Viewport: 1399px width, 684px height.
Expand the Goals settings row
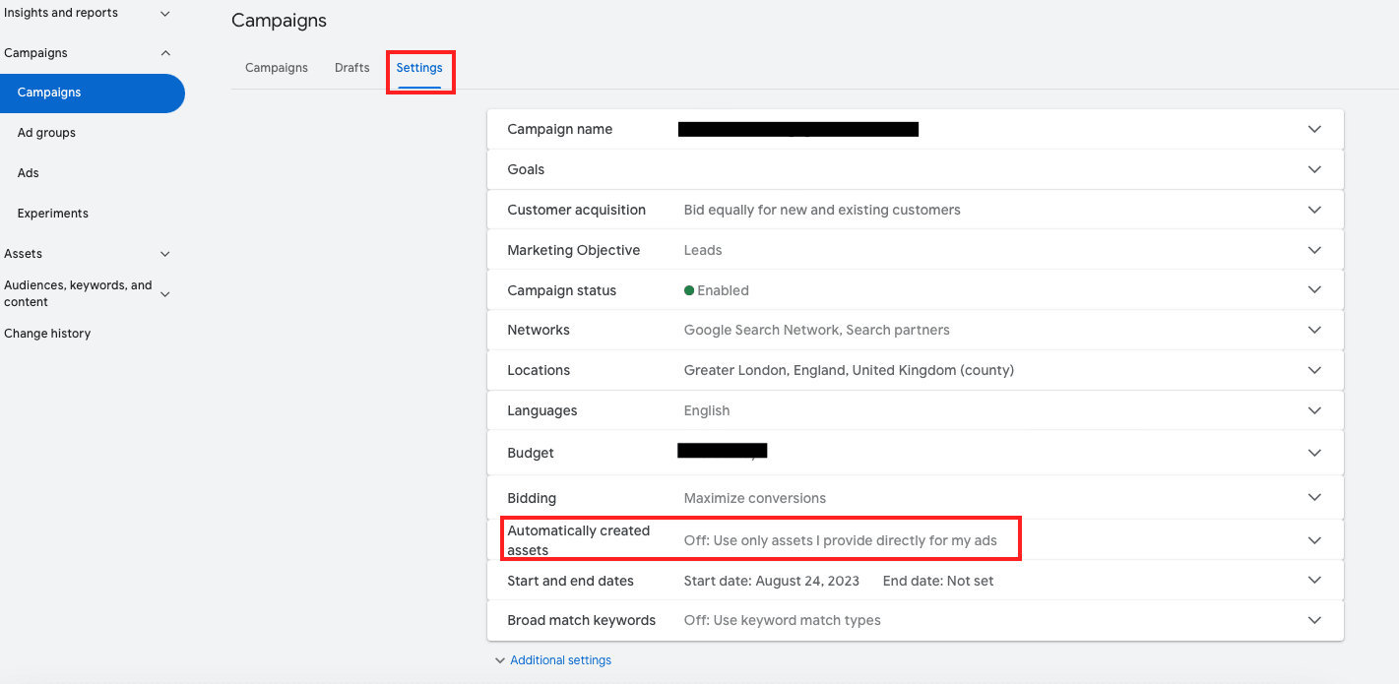point(1313,169)
